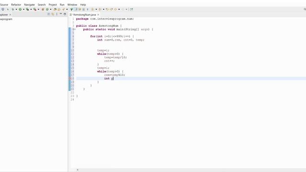This screenshot has width=306, height=172.
Task: Select the wprogram project in Explorer
Action: (6, 19)
